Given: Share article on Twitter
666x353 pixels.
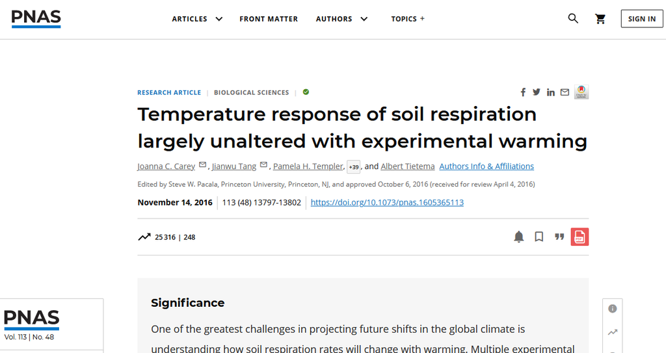Looking at the screenshot, I should [x=537, y=92].
